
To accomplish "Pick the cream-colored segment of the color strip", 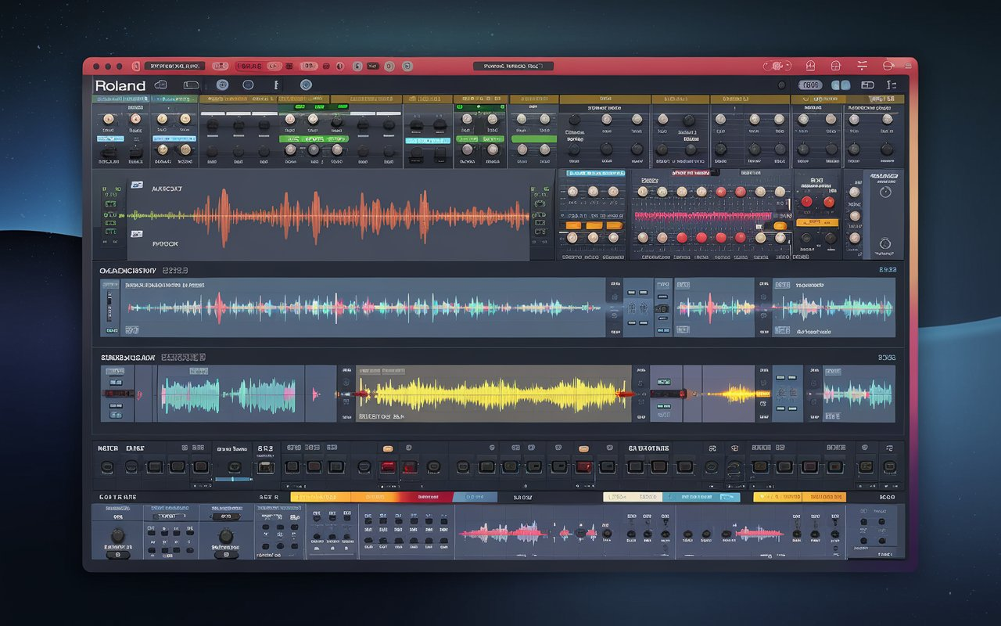I will click(x=633, y=497).
